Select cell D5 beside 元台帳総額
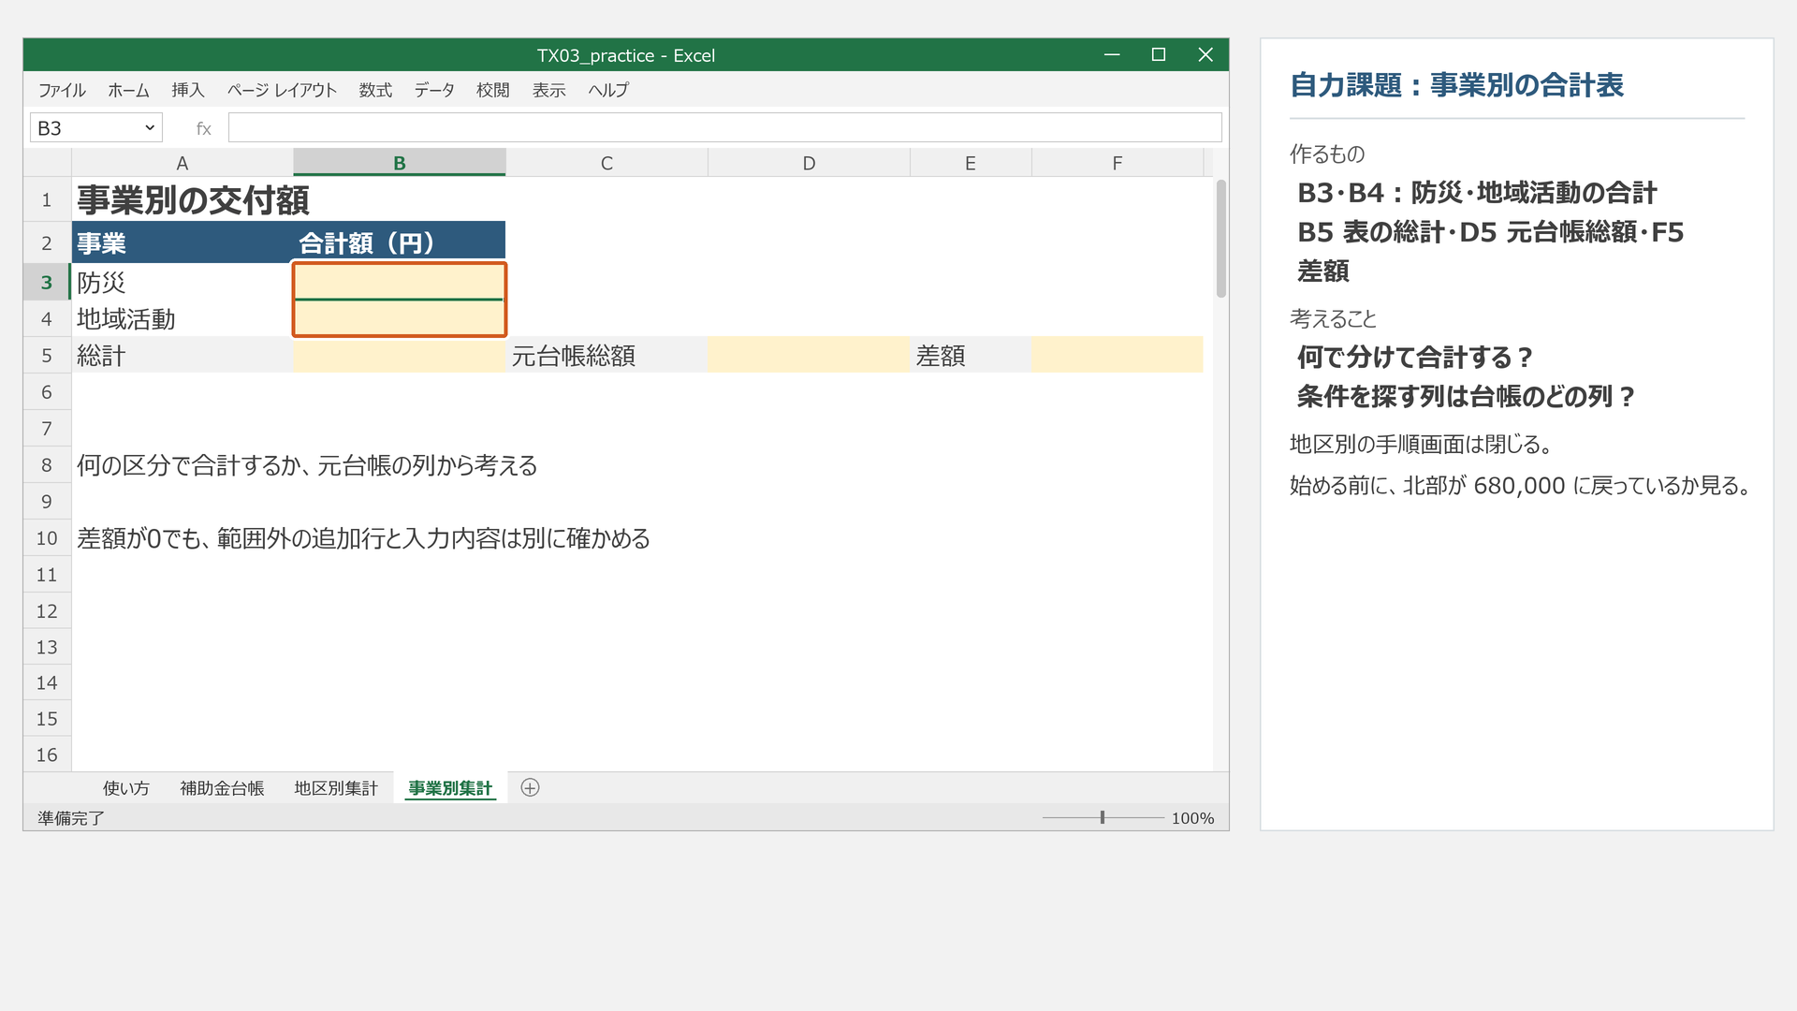The image size is (1797, 1011). coord(809,355)
